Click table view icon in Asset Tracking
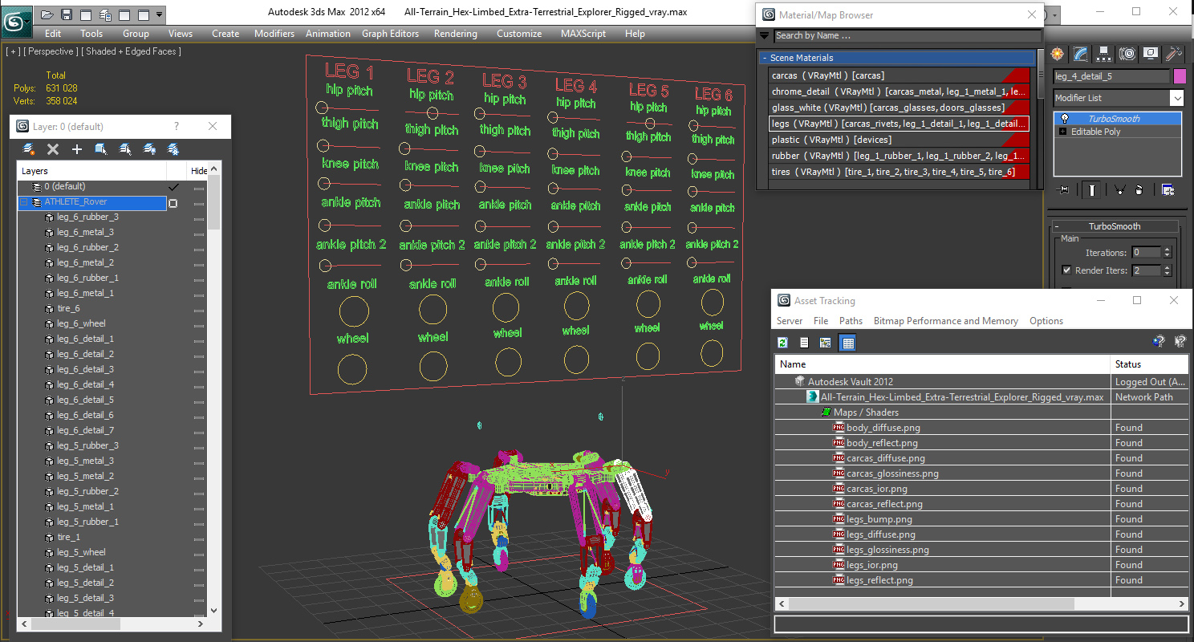Screen dimensions: 1194x642 pyautogui.click(x=847, y=343)
